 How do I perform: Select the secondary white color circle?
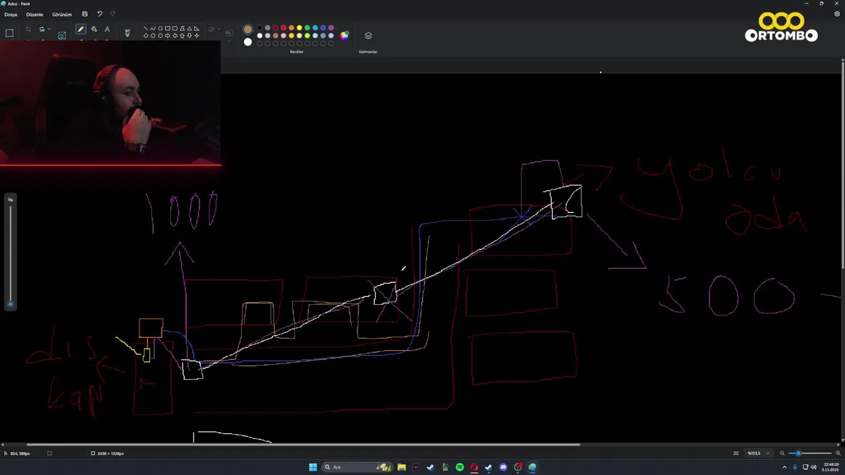point(248,42)
